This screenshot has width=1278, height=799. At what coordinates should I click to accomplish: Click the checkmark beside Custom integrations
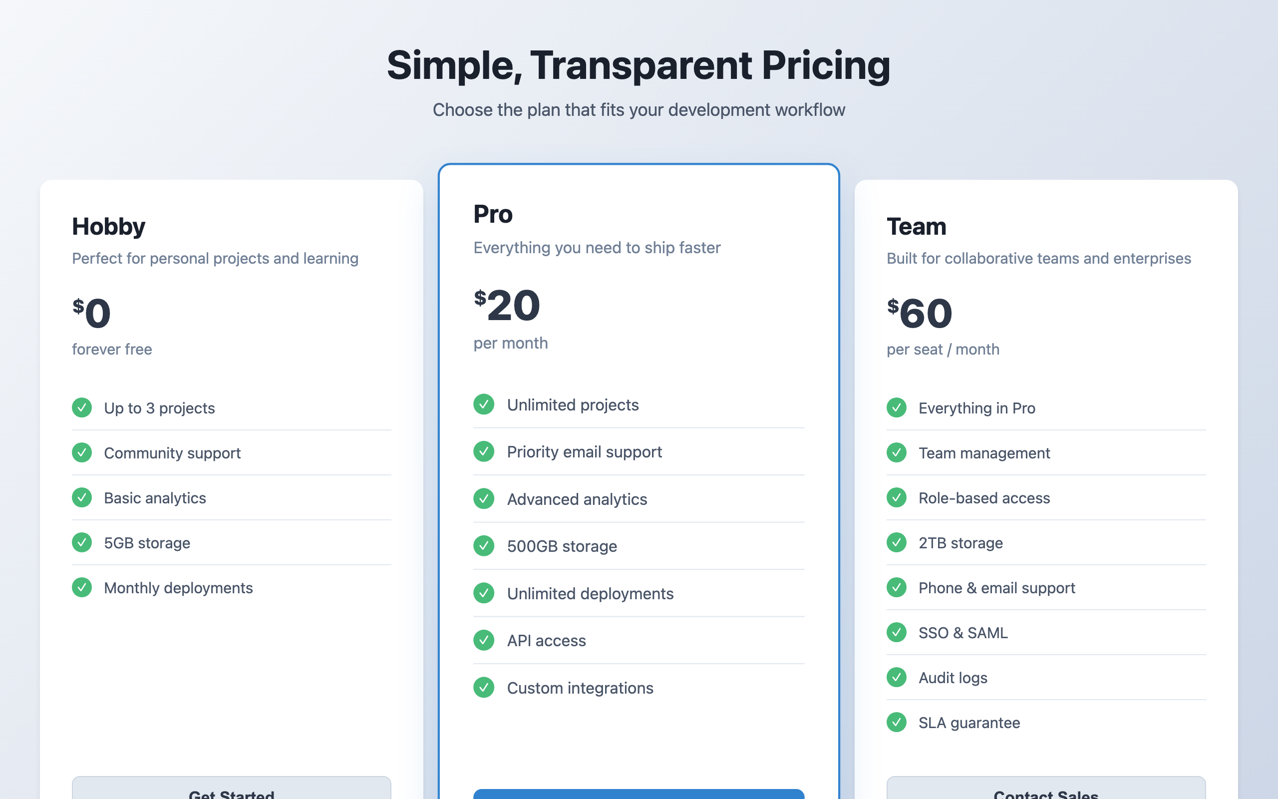(484, 688)
